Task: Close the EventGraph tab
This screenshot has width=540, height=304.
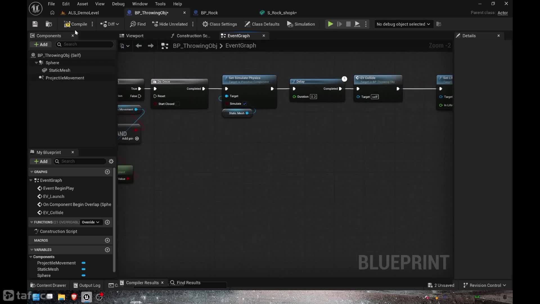Action: (264, 36)
